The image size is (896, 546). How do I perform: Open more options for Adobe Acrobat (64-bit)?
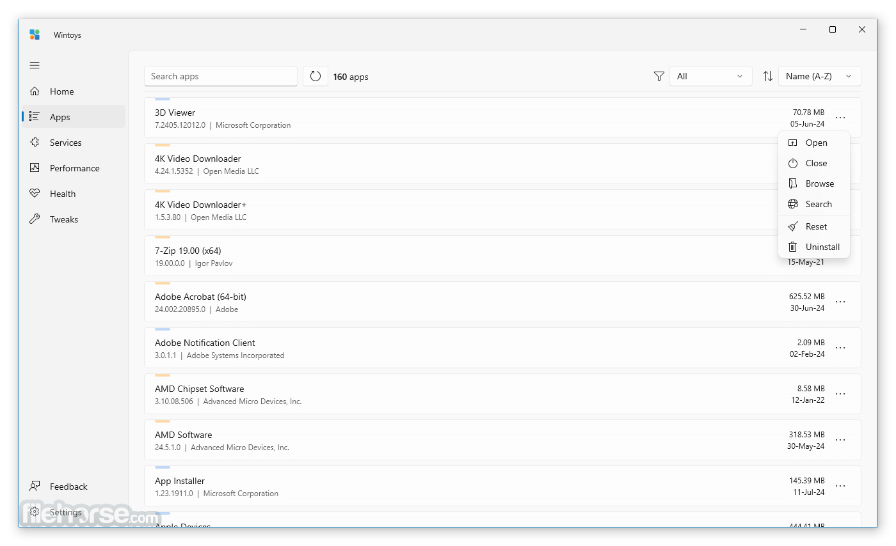coord(840,302)
